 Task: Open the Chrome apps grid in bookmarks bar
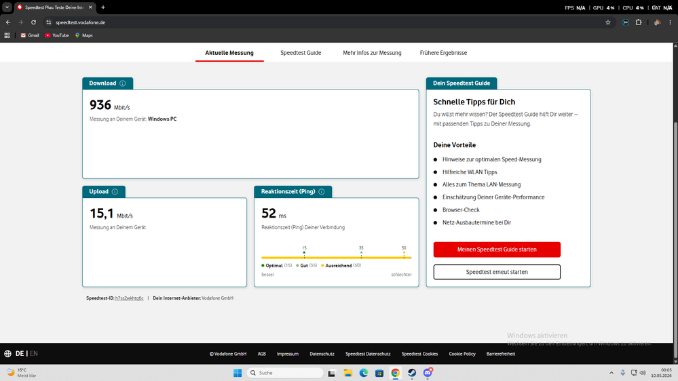coord(7,35)
